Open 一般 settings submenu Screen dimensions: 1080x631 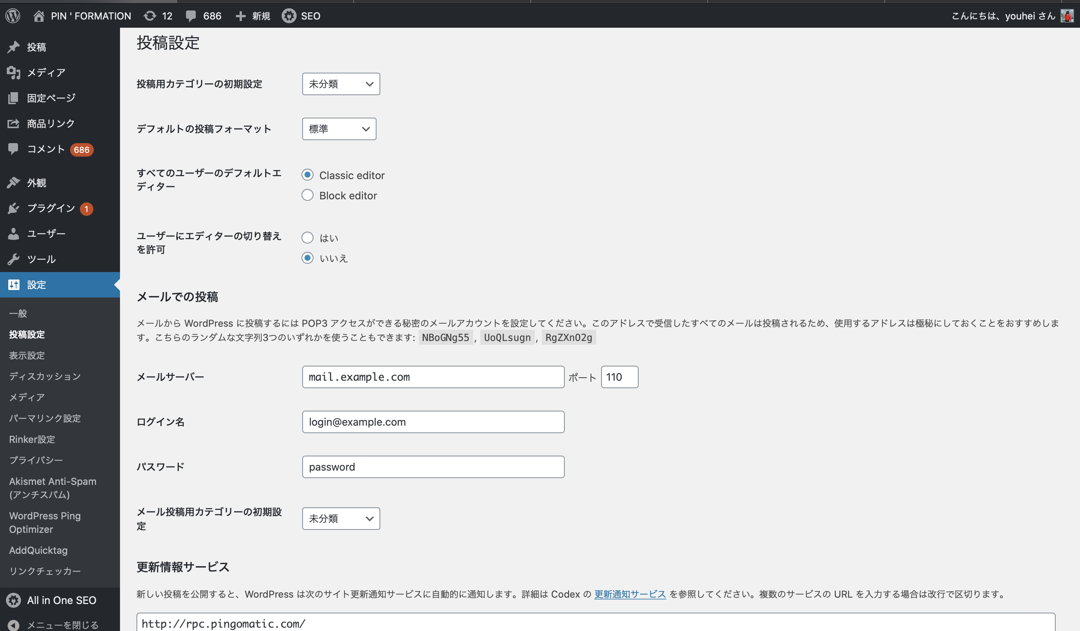click(18, 313)
